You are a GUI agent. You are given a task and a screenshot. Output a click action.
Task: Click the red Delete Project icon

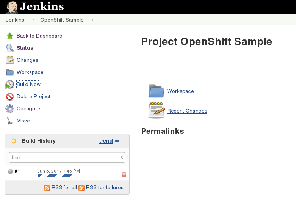pyautogui.click(x=9, y=96)
